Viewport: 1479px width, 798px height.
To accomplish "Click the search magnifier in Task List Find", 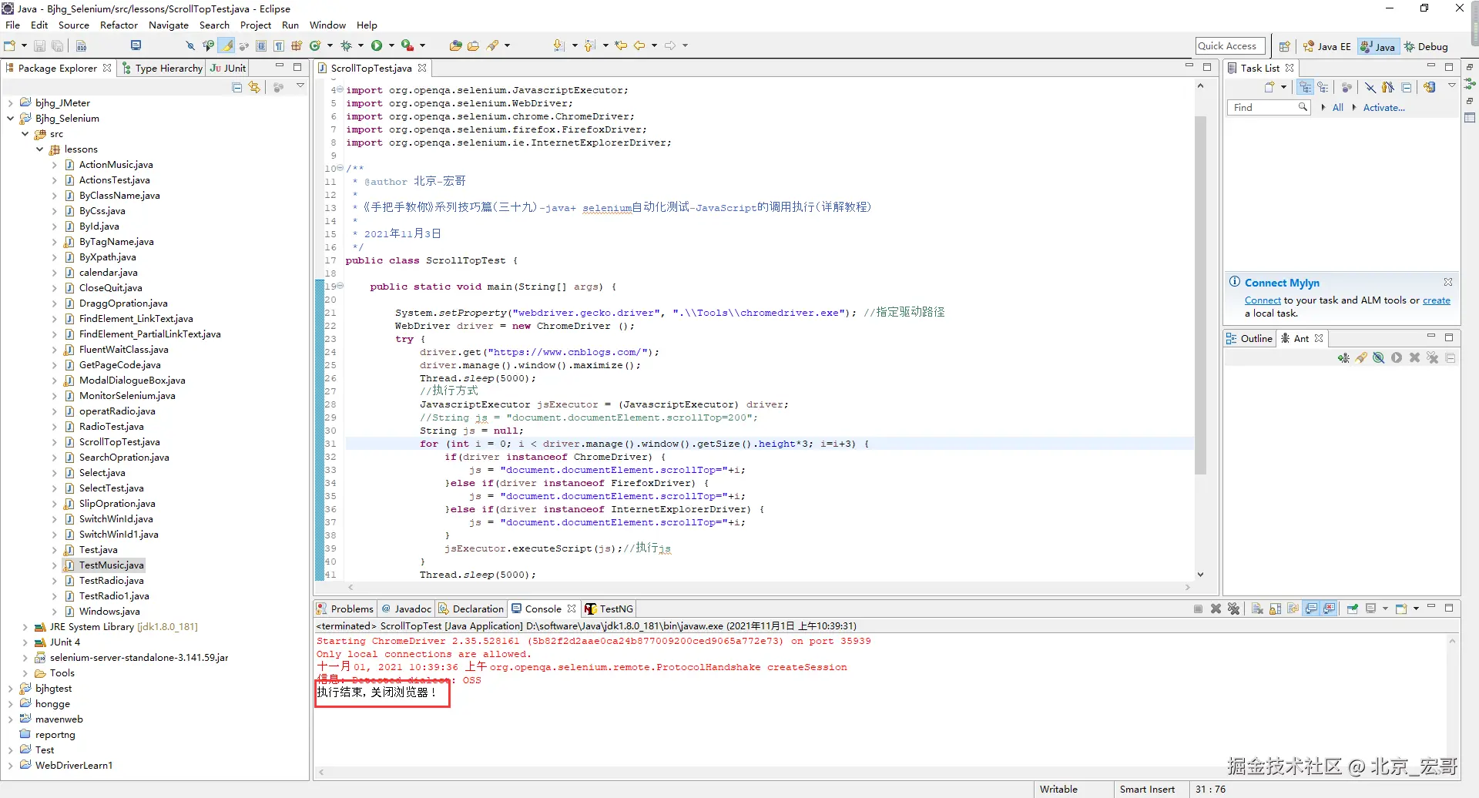I will click(1303, 108).
